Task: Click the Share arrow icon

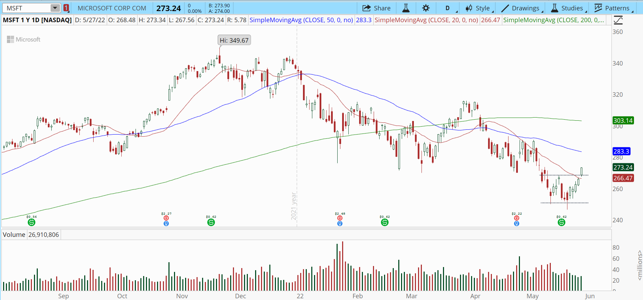Action: [366, 8]
